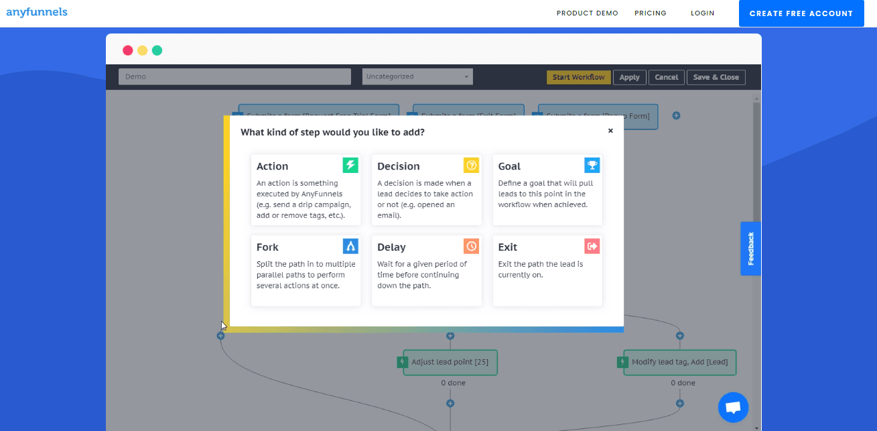The image size is (877, 431).
Task: Click the yellow question mark Decision icon
Action: pos(471,165)
